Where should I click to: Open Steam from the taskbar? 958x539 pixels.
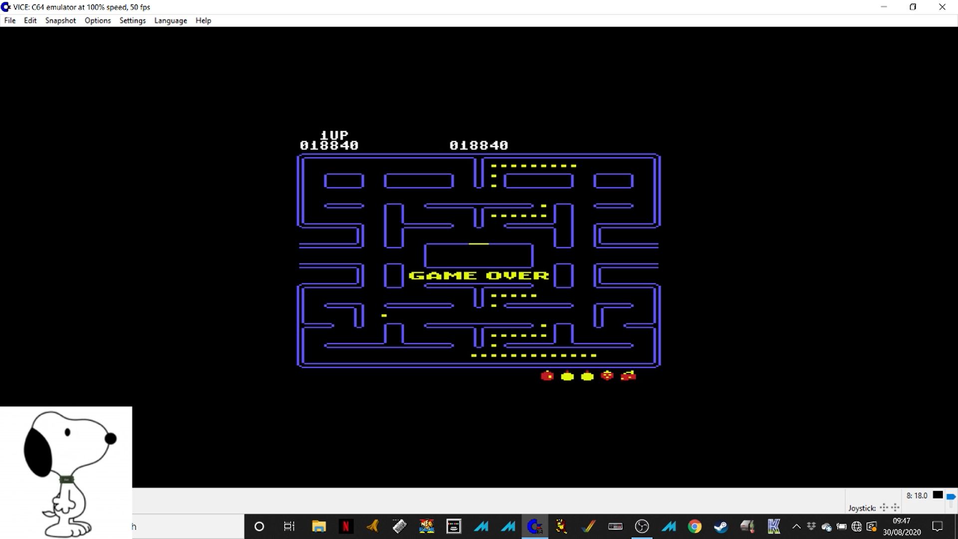coord(721,527)
